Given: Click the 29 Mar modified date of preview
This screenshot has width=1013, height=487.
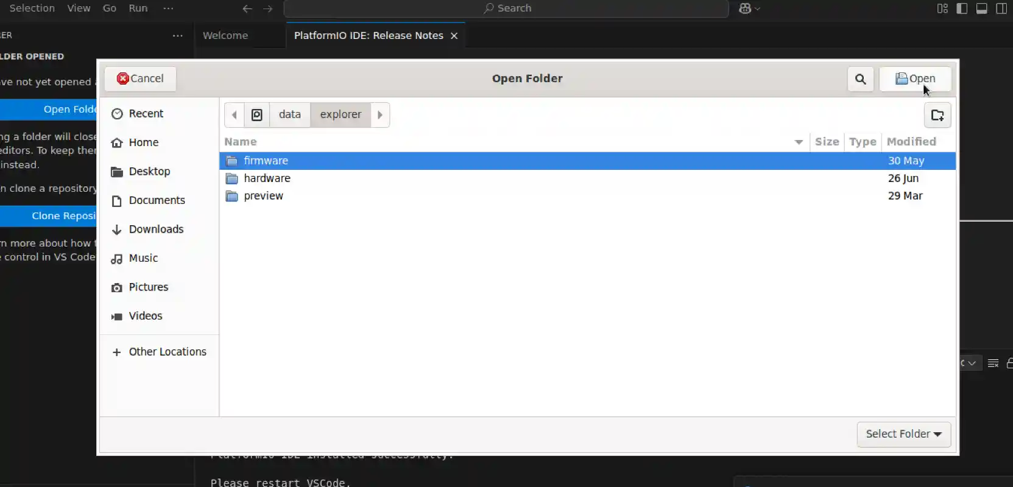Looking at the screenshot, I should [905, 196].
